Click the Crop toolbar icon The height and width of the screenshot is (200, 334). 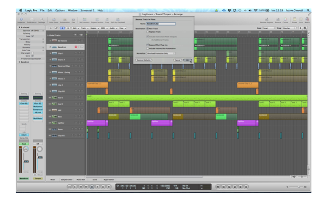coord(107,20)
